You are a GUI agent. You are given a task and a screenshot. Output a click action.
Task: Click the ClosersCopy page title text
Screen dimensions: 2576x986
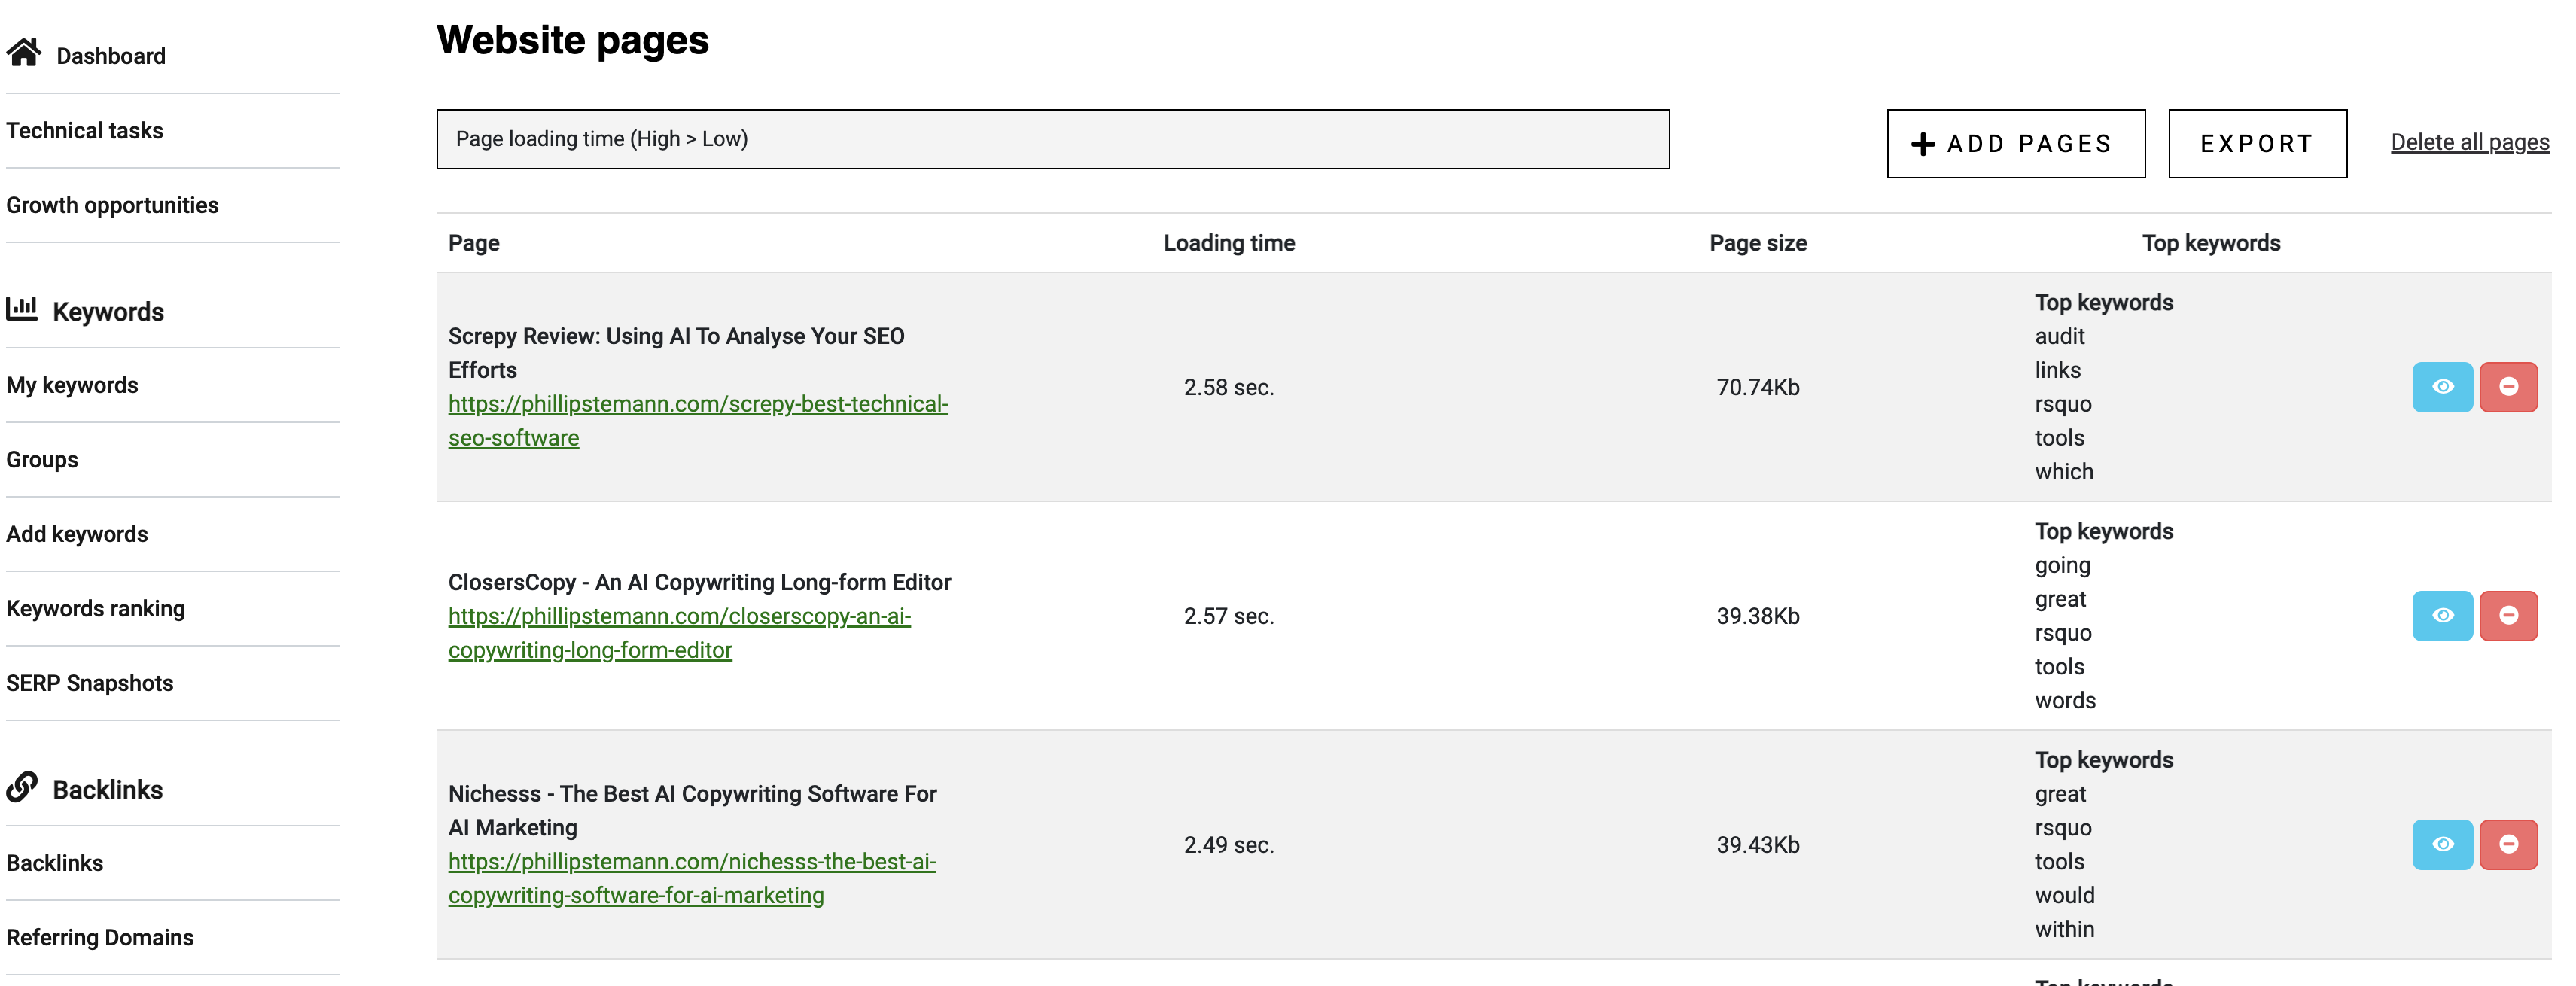click(x=700, y=582)
